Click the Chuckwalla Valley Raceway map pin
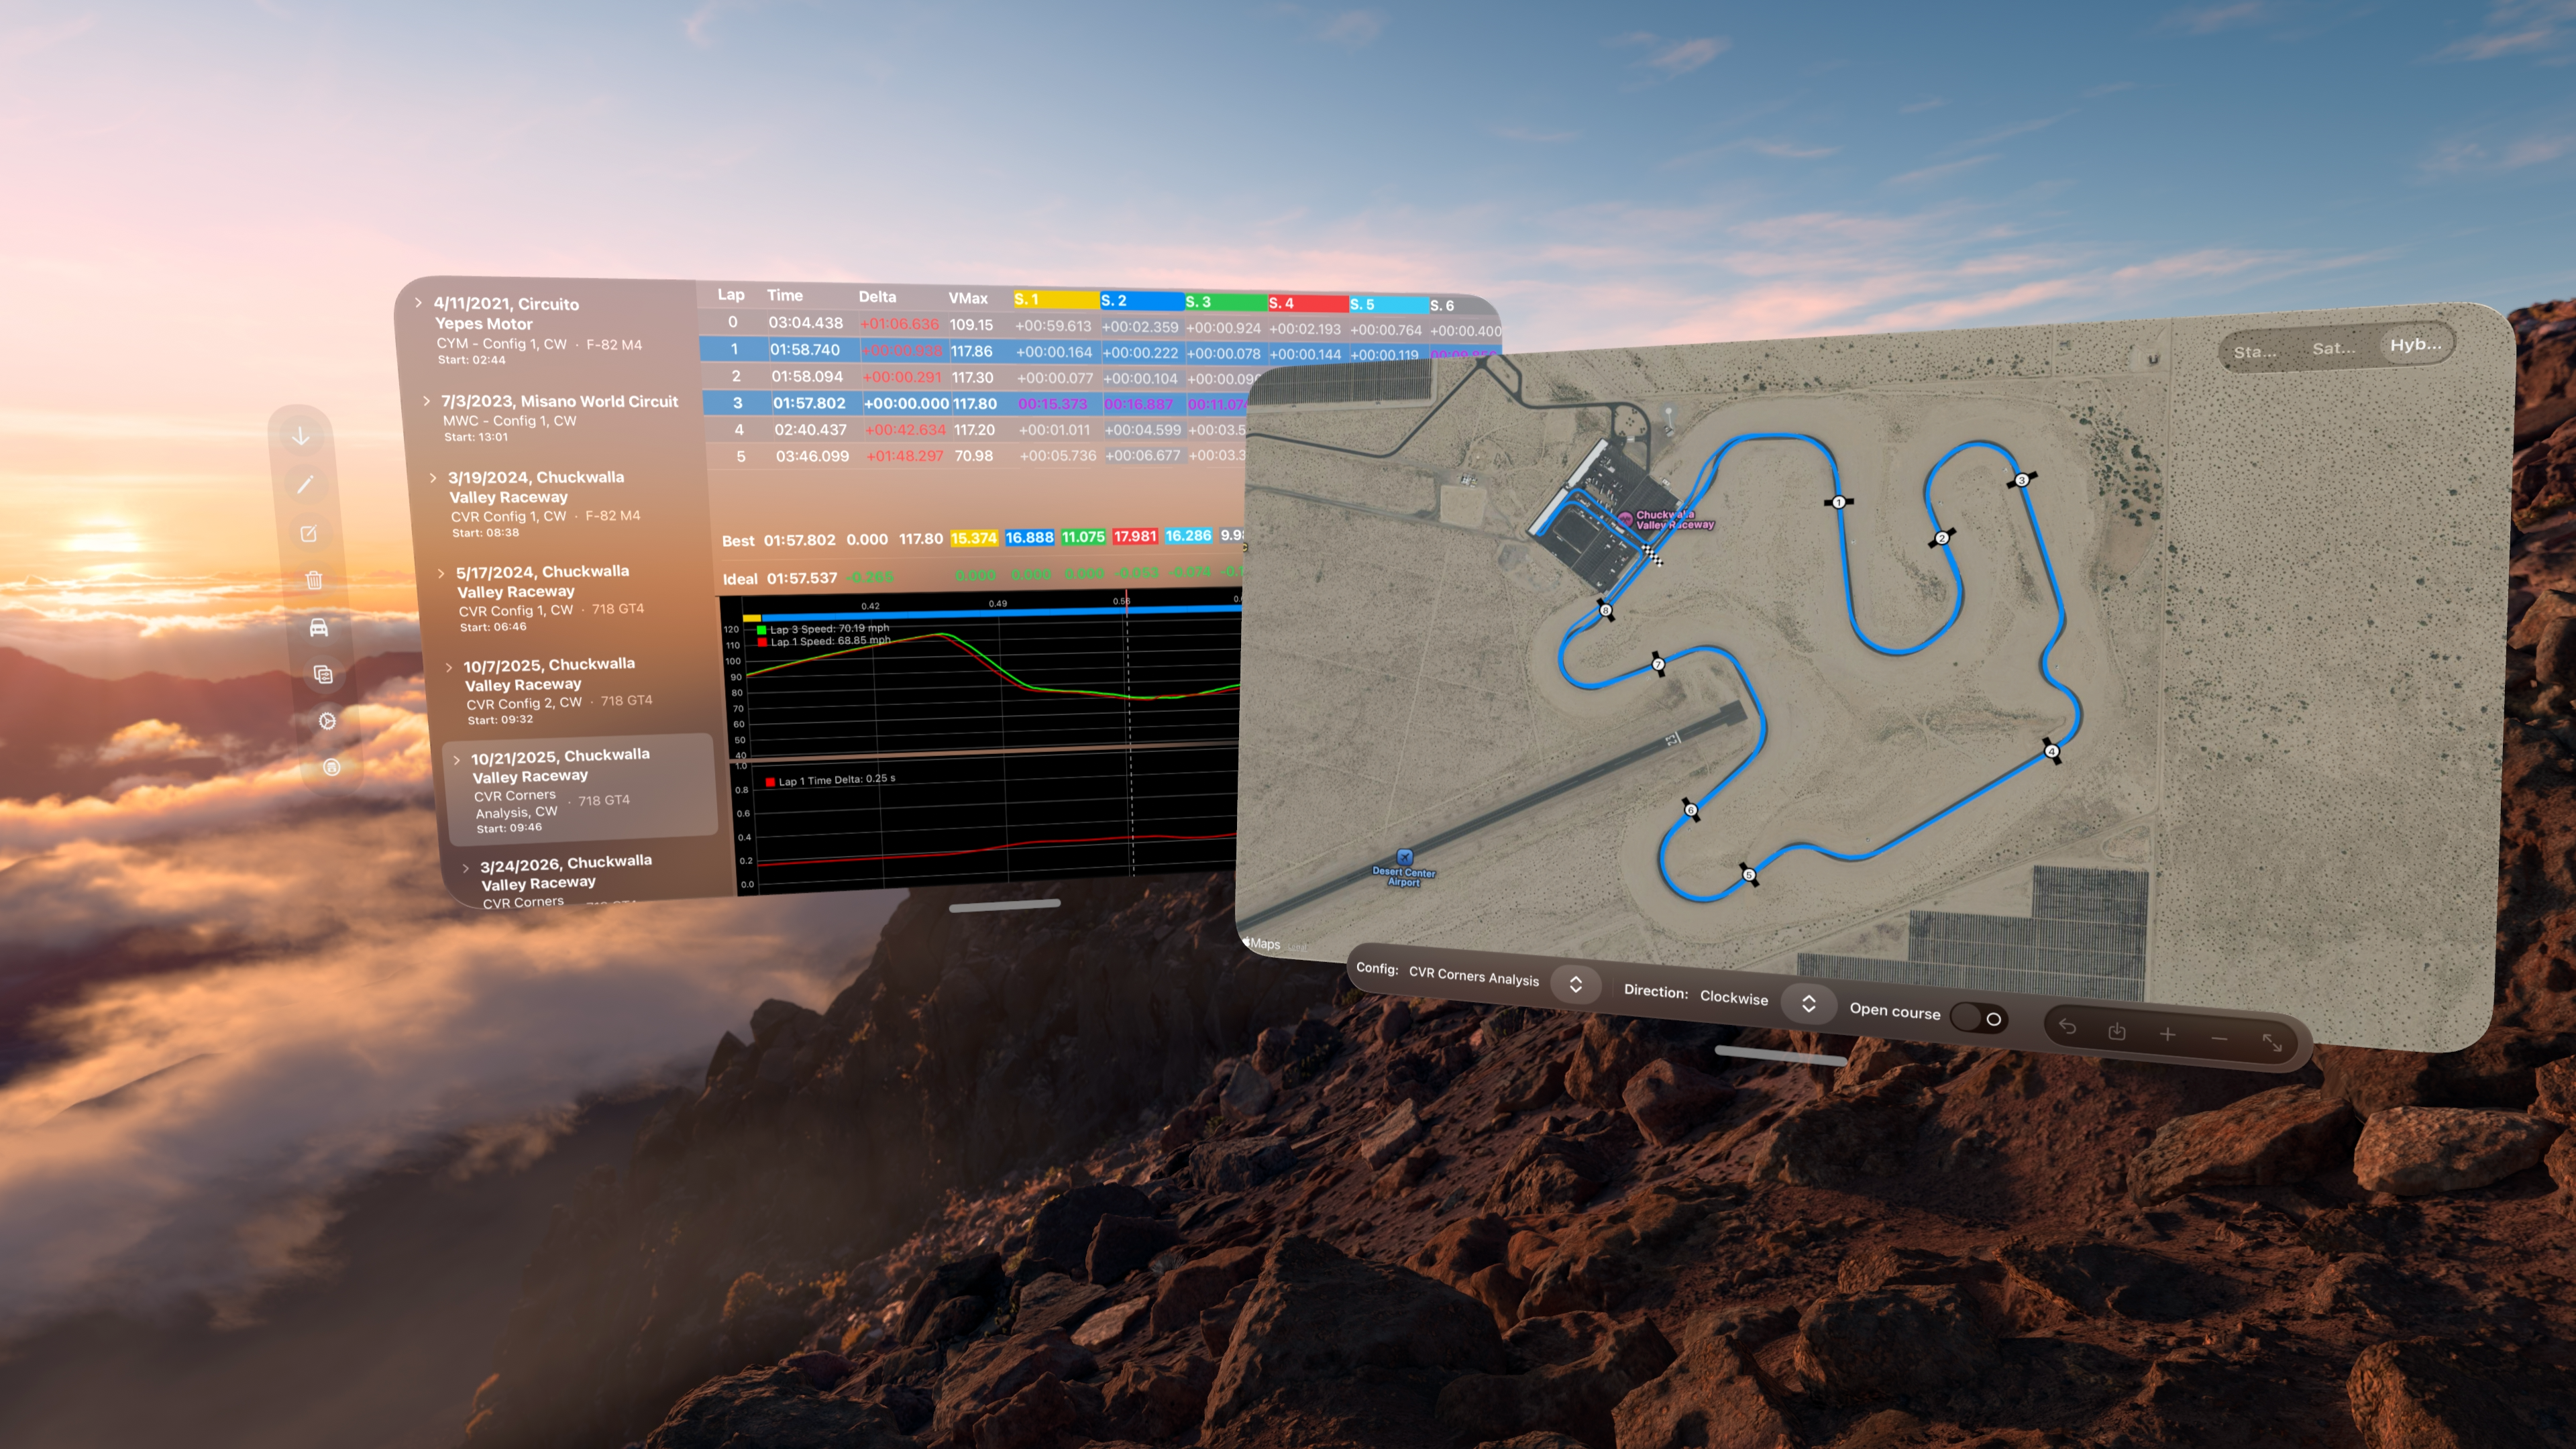Image resolution: width=2576 pixels, height=1449 pixels. (x=1626, y=519)
